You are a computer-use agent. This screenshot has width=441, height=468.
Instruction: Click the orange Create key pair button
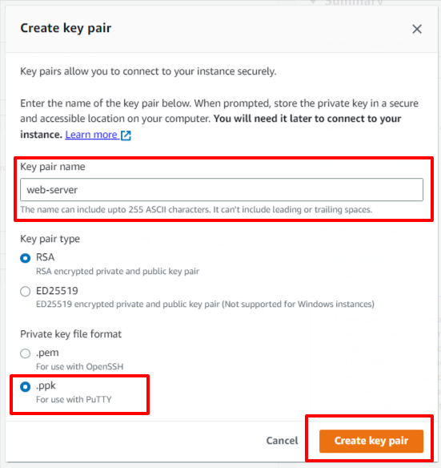point(371,441)
